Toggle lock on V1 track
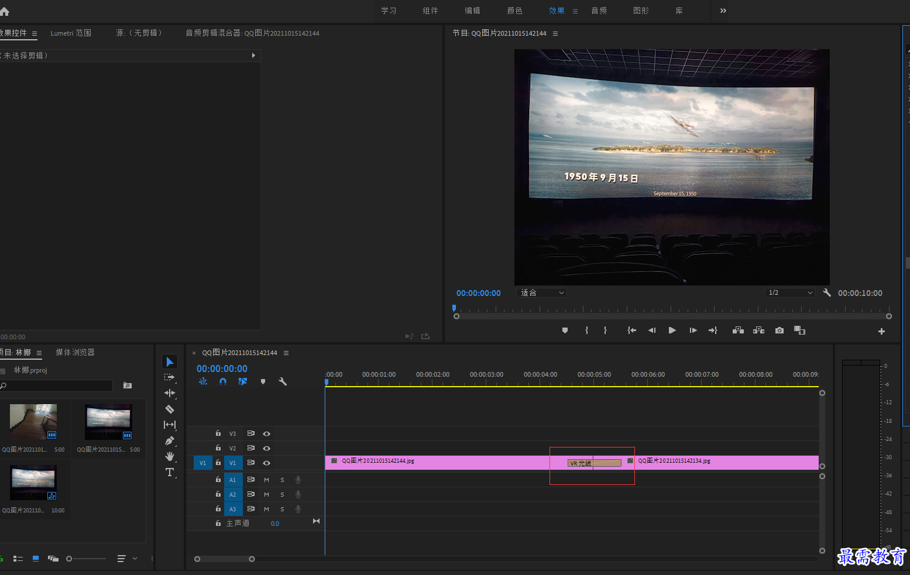This screenshot has width=910, height=575. (218, 463)
